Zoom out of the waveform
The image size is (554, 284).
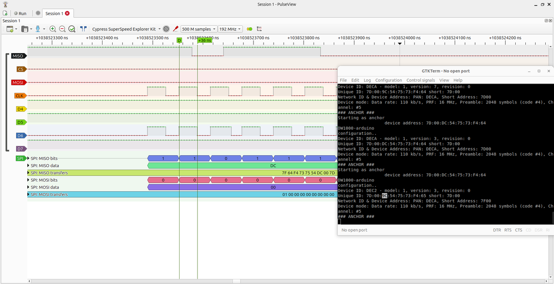point(62,29)
